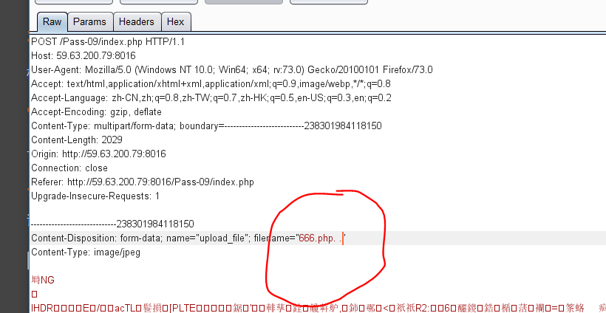Click the Accept-Language header line

coord(211,98)
